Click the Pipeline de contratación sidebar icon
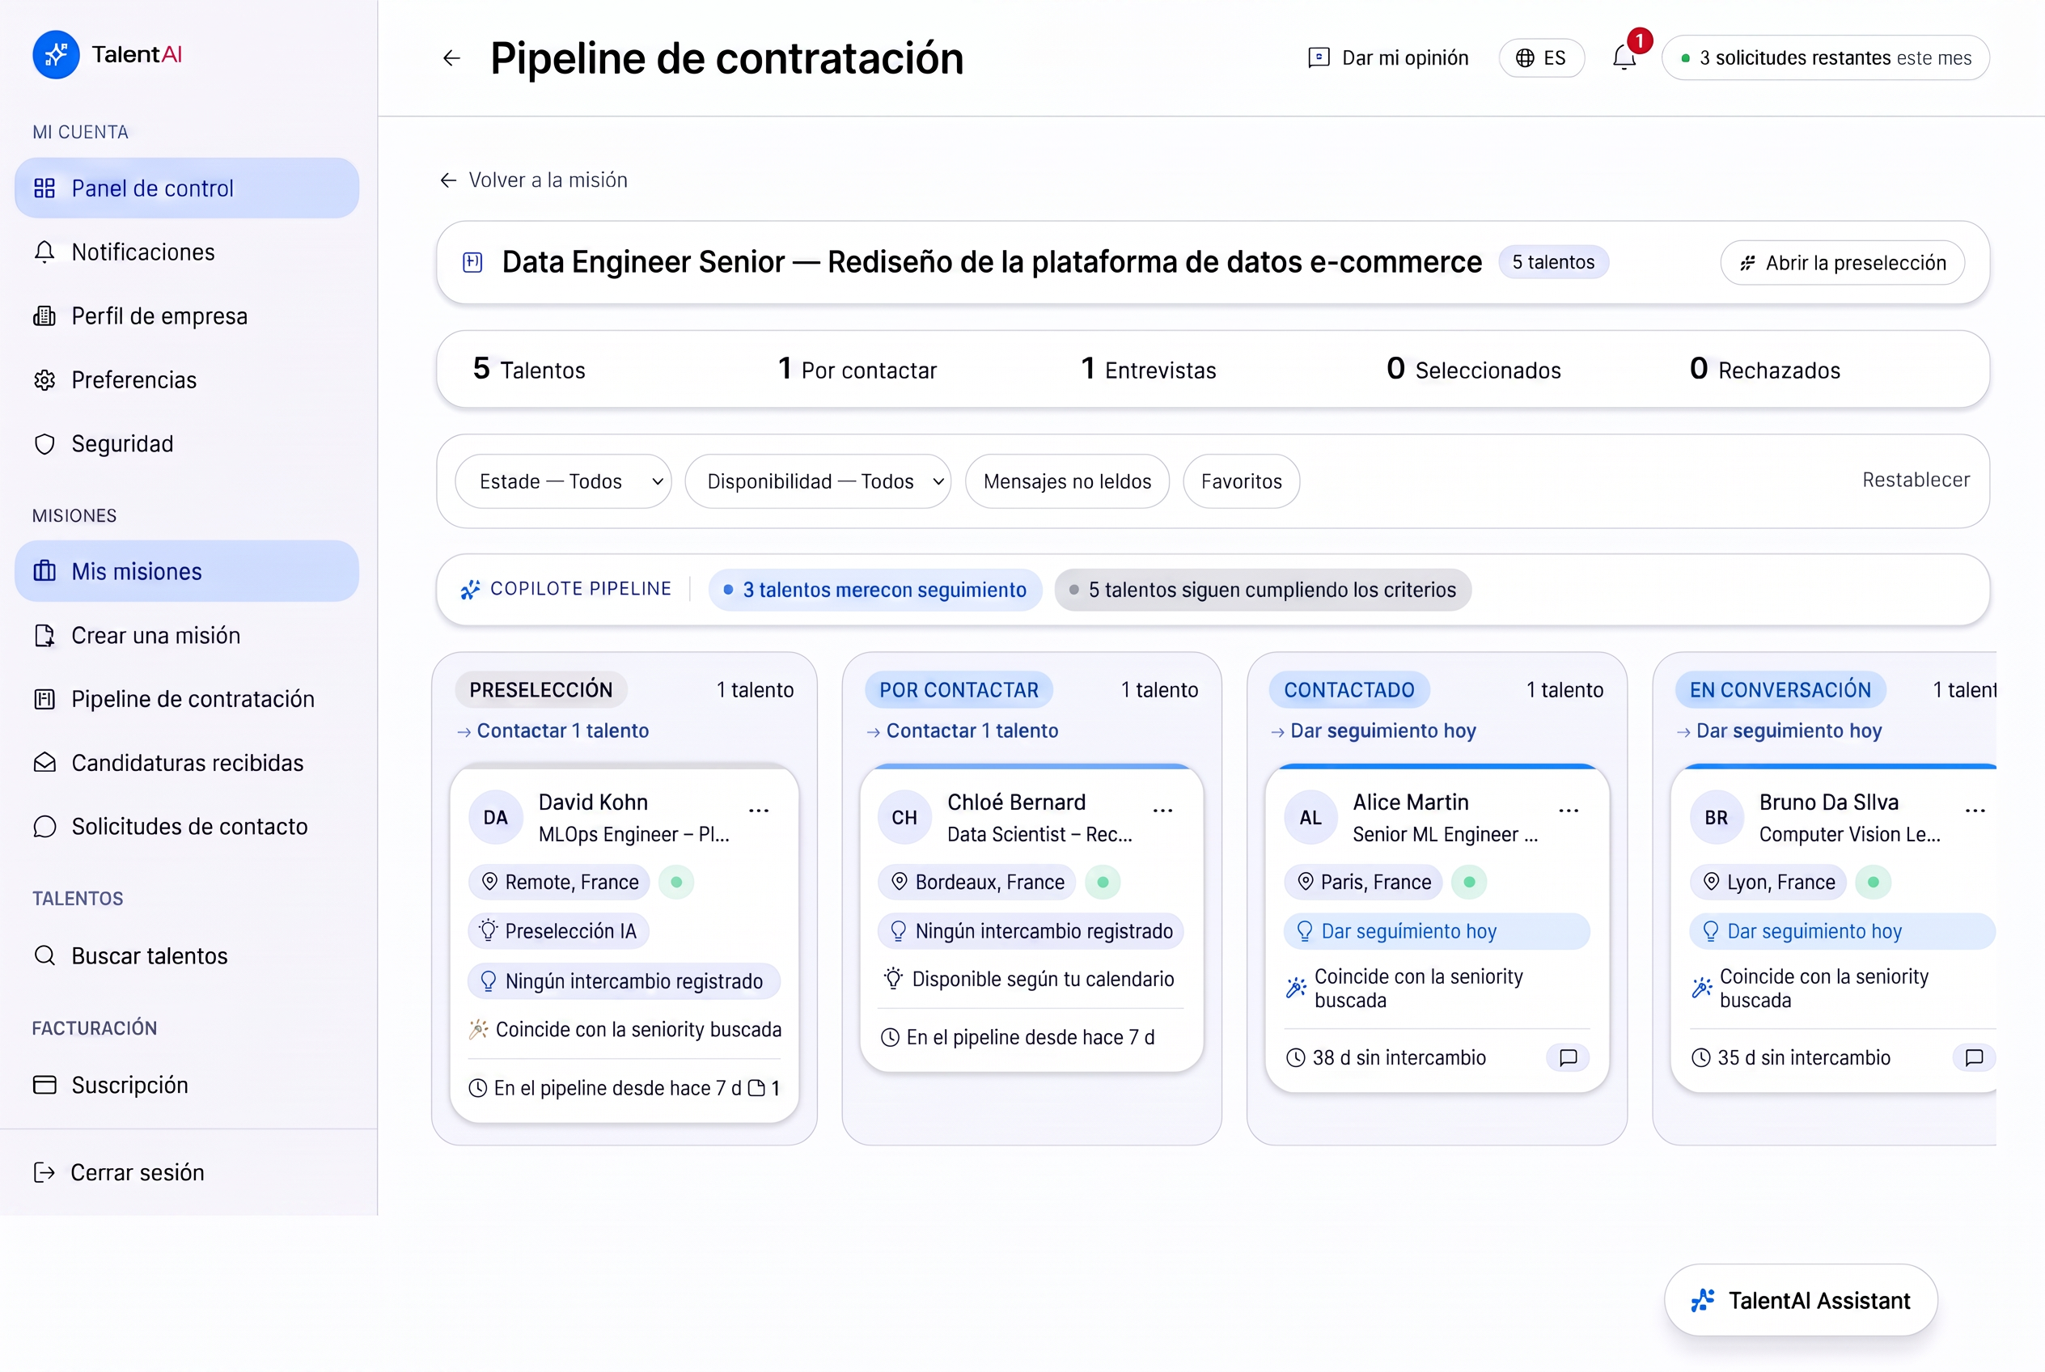 pyautogui.click(x=44, y=699)
